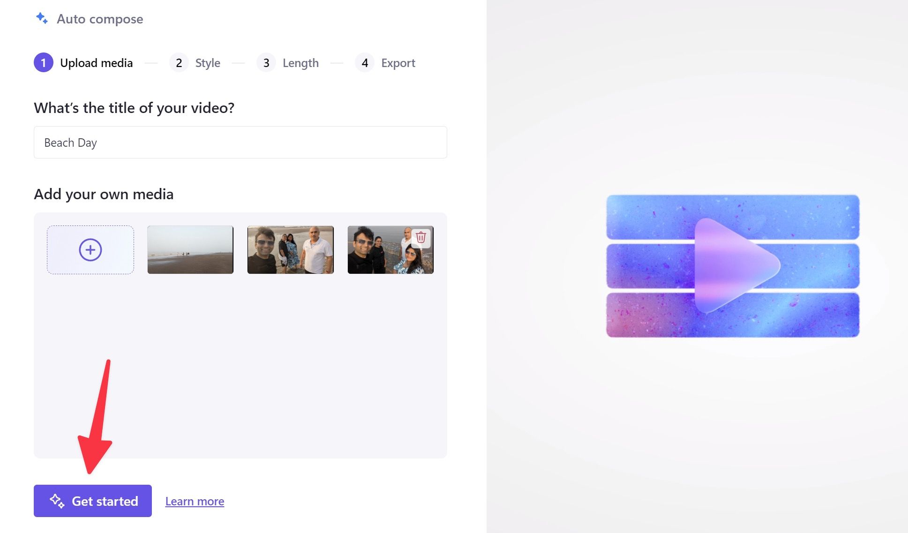The image size is (908, 533).
Task: Open the Learn more link
Action: click(194, 501)
